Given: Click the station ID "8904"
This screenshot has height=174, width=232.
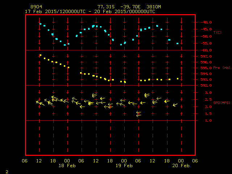Looking at the screenshot, I should point(36,7).
